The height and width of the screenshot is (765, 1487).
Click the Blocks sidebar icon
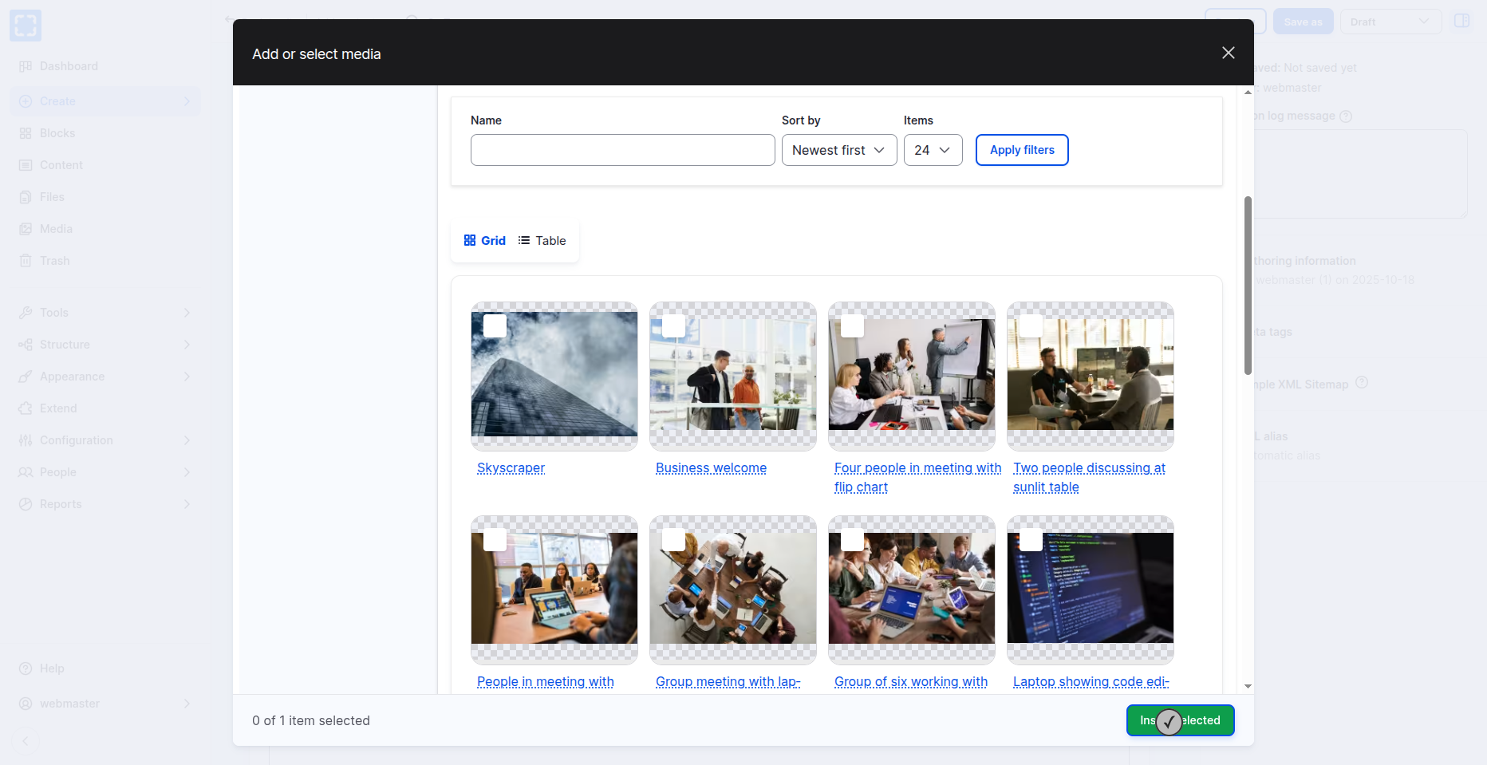pyautogui.click(x=26, y=133)
